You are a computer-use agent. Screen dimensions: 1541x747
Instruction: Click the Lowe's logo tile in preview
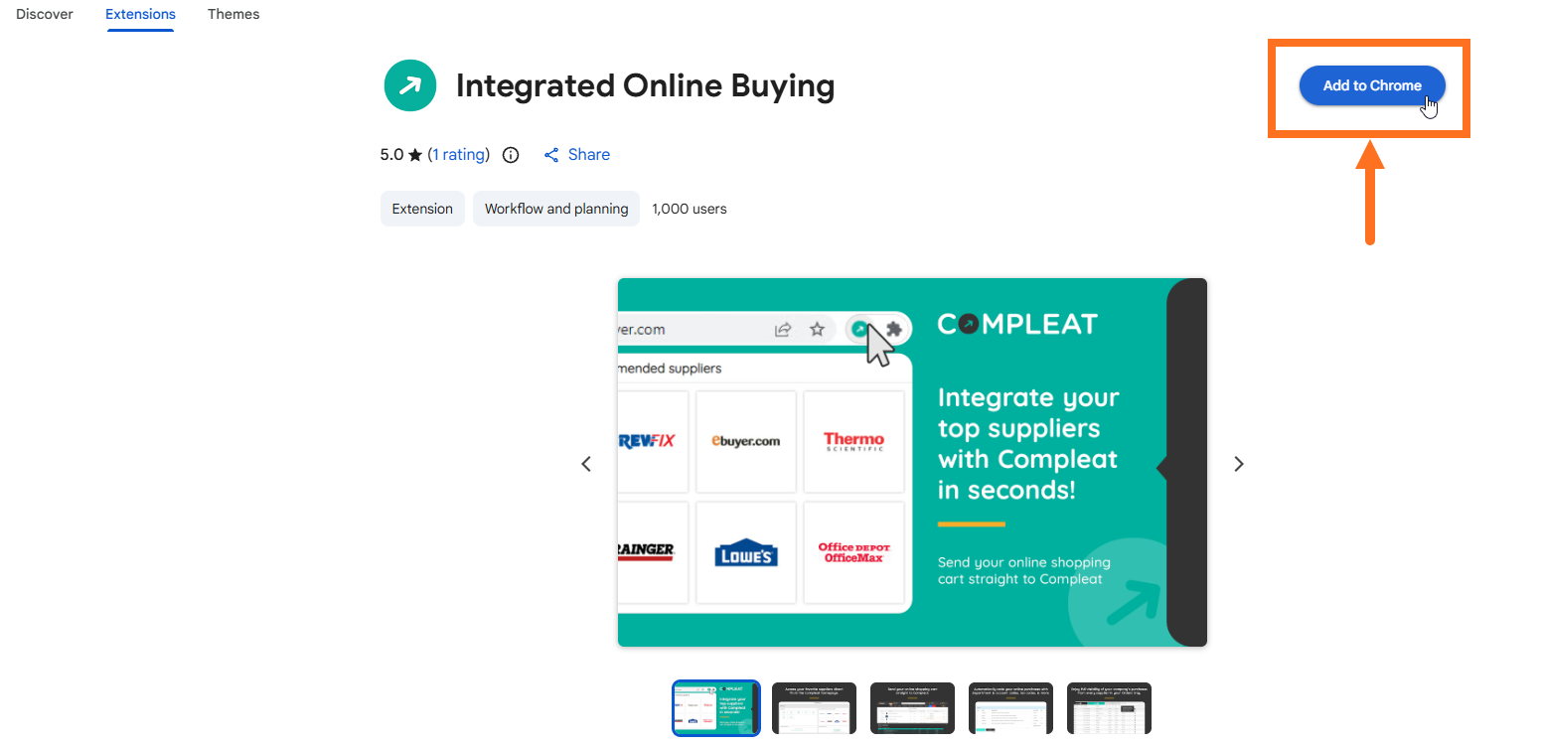tap(746, 552)
